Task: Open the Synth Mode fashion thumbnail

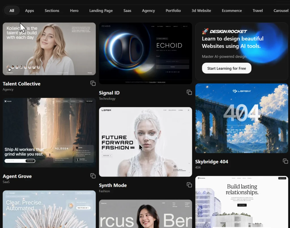Action: click(145, 142)
